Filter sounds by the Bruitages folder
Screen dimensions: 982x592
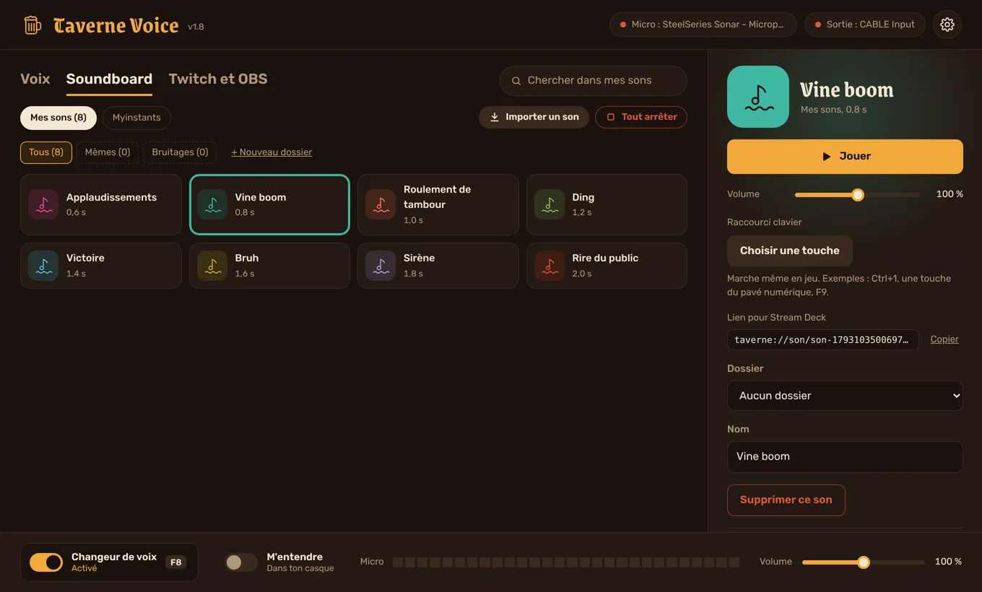(x=180, y=152)
